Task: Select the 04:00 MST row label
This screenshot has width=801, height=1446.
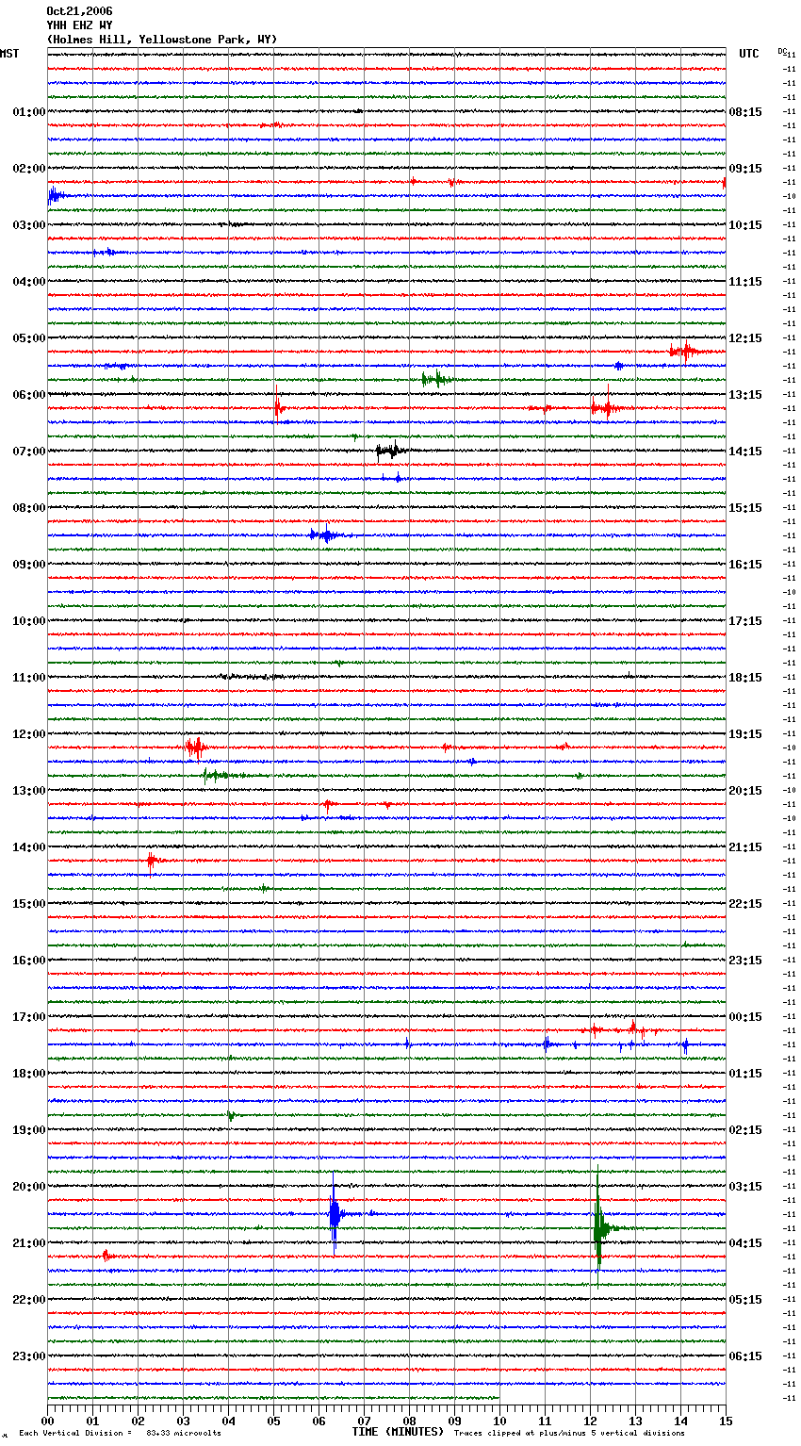Action: [29, 282]
